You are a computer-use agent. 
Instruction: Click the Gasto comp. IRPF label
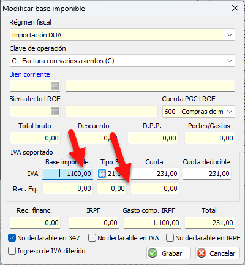pyautogui.click(x=149, y=210)
